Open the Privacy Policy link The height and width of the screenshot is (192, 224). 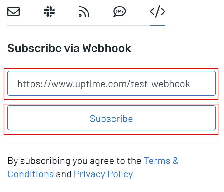coord(103,174)
